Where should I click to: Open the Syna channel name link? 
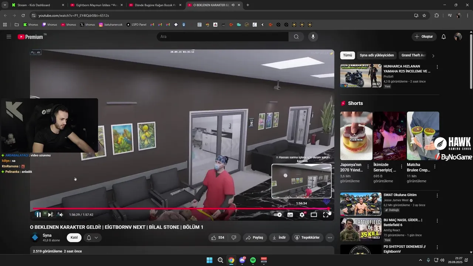pyautogui.click(x=47, y=235)
